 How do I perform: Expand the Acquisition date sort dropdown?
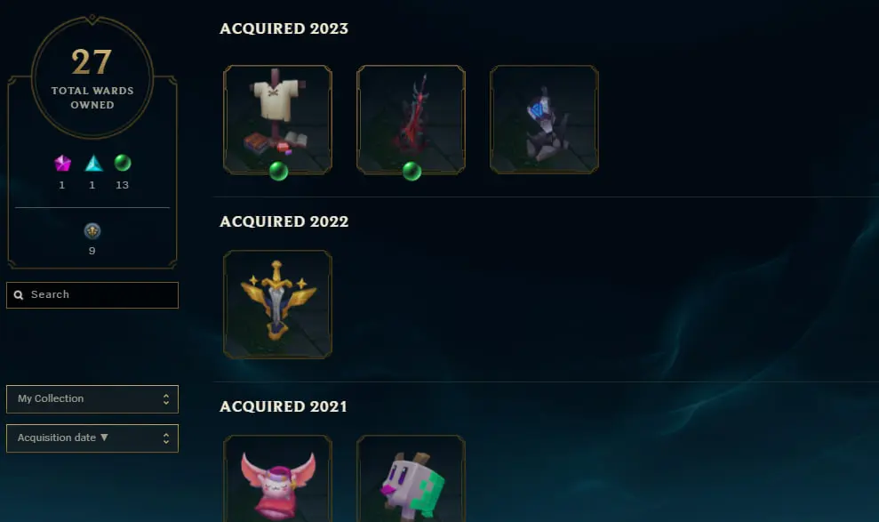click(92, 438)
